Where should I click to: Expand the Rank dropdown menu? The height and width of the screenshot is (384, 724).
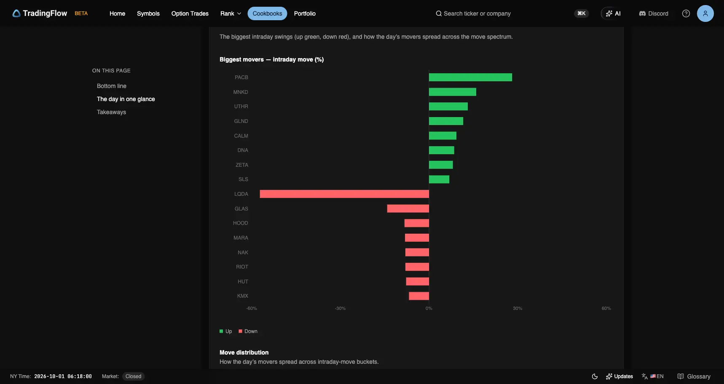point(231,13)
